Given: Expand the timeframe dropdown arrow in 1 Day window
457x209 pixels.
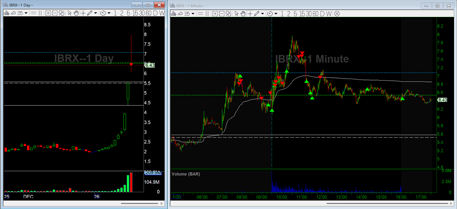Looking at the screenshot, I should 109,13.
